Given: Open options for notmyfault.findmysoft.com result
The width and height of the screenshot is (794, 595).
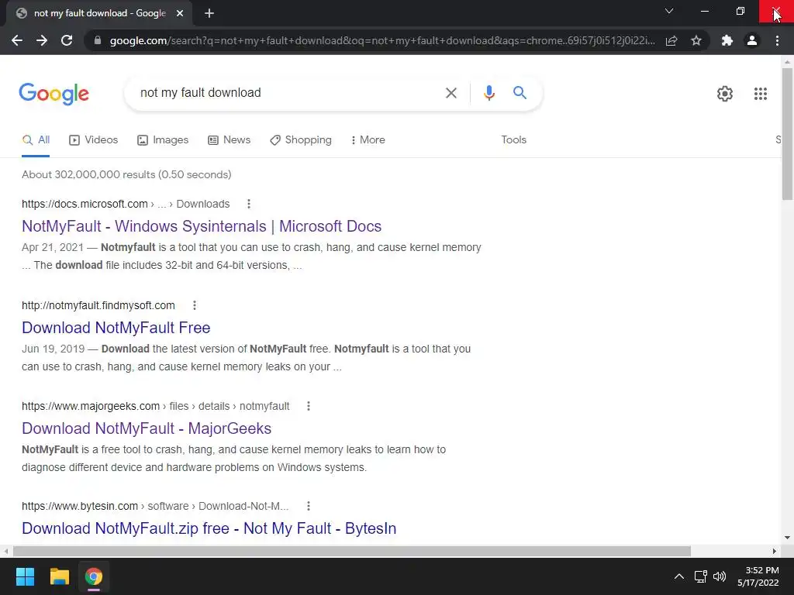Looking at the screenshot, I should pos(195,305).
